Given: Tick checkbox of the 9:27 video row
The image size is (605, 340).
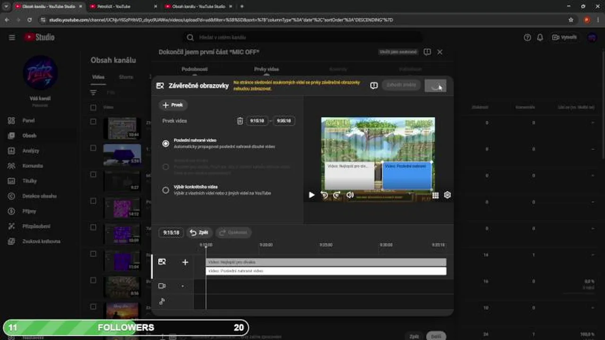Looking at the screenshot, I should click(x=93, y=175).
